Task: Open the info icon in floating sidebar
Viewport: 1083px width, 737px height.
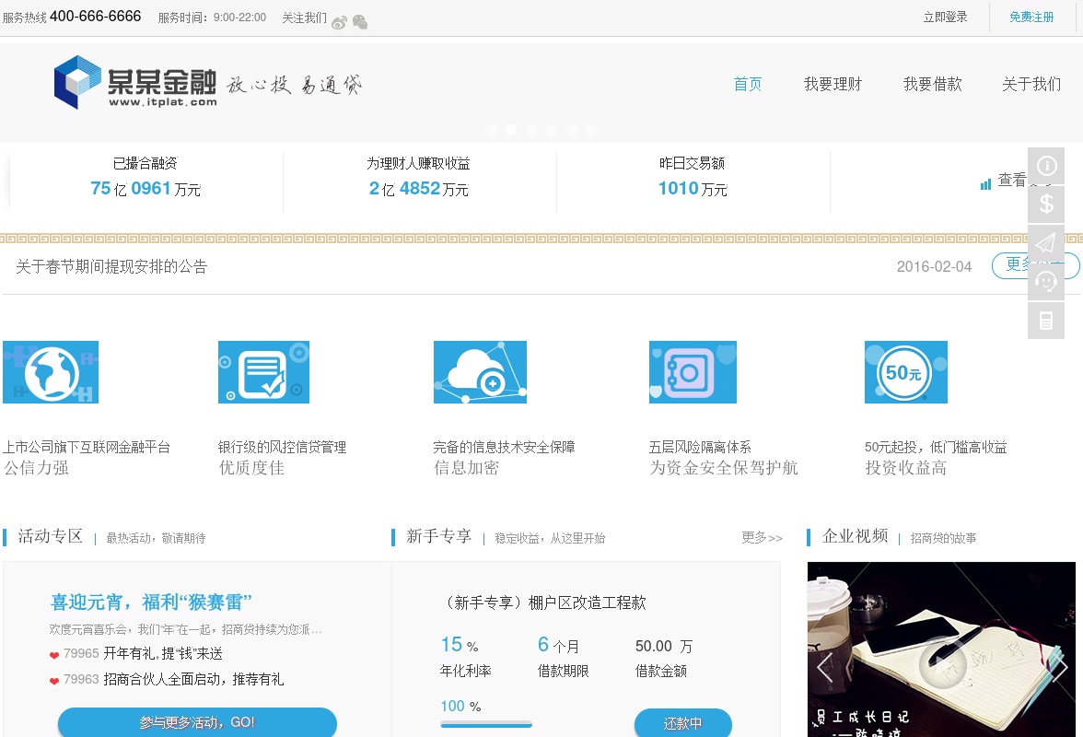Action: click(x=1046, y=166)
